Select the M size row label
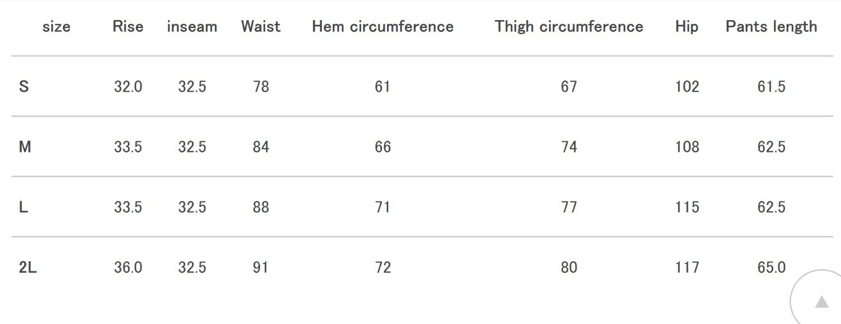The image size is (841, 324). pos(25,147)
